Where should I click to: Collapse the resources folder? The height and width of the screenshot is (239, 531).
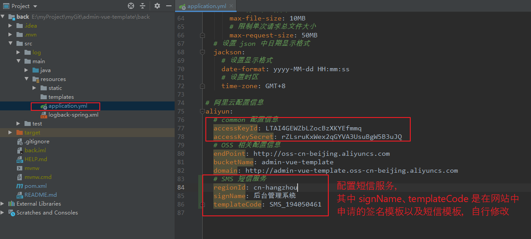click(26, 79)
